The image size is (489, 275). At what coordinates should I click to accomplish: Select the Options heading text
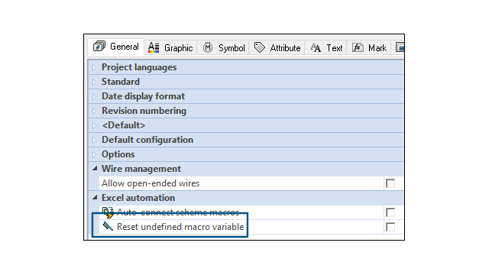pyautogui.click(x=118, y=154)
